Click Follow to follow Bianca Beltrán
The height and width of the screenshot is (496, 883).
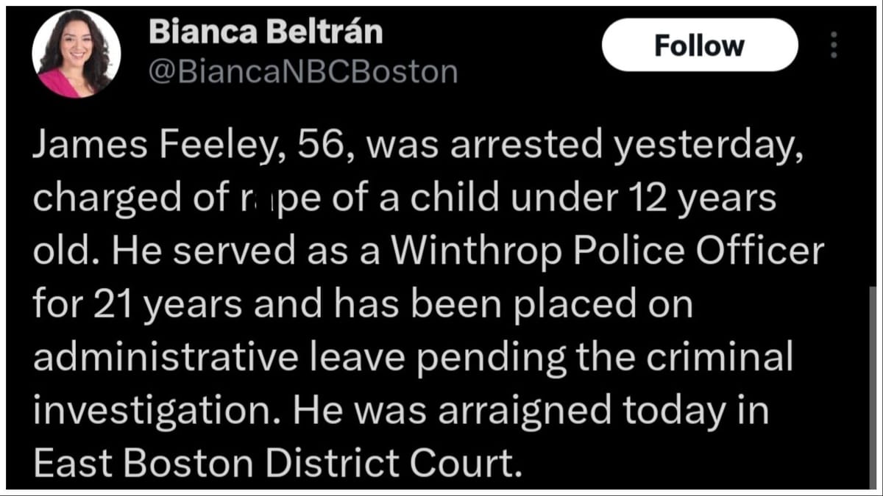699,46
